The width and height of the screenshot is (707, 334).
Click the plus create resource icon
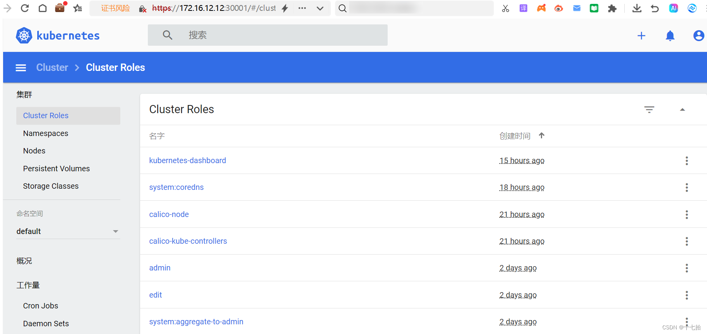[641, 36]
